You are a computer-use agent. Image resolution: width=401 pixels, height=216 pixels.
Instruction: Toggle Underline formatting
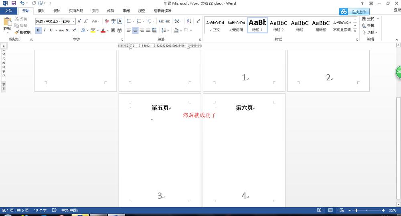(x=51, y=30)
